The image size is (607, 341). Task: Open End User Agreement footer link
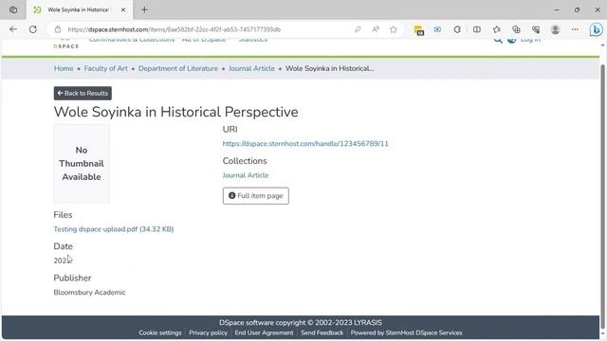tap(264, 332)
